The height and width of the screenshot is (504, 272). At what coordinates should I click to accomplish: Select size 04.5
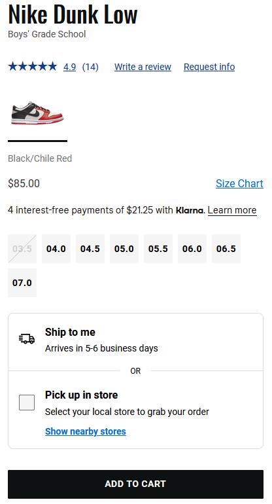90,249
